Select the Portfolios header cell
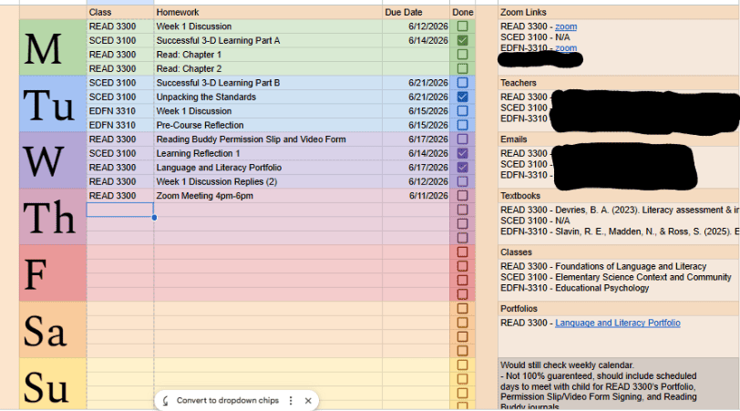Screen dimensions: 740x411 point(619,309)
